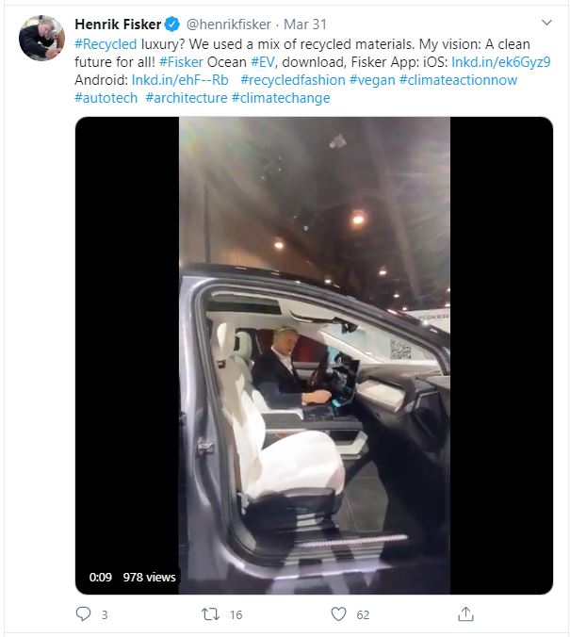Open the #Recycled hashtag

[106, 44]
